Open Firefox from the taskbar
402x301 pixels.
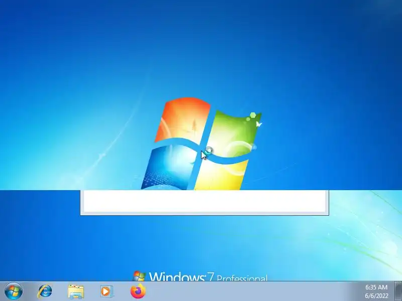[138, 291]
